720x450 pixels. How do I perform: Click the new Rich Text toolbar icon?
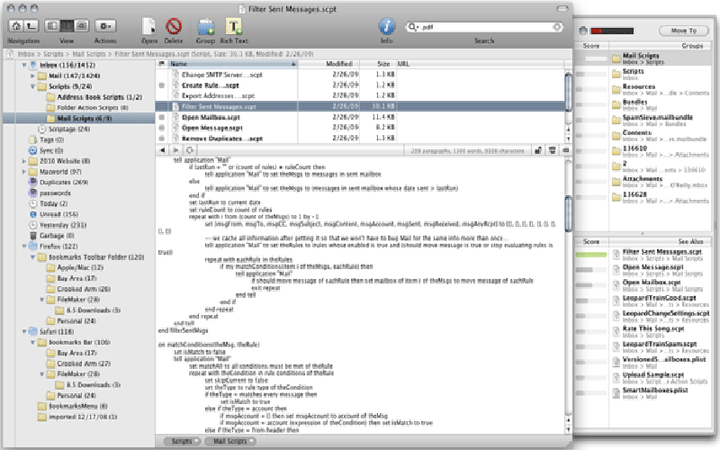pos(234,27)
